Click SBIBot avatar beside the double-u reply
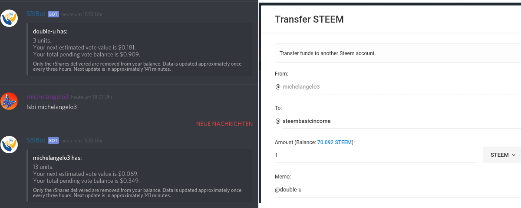This screenshot has height=208, width=521. [x=9, y=18]
